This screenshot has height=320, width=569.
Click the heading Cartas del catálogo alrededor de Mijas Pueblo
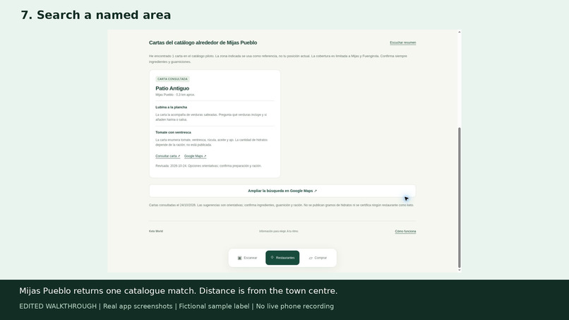[203, 42]
